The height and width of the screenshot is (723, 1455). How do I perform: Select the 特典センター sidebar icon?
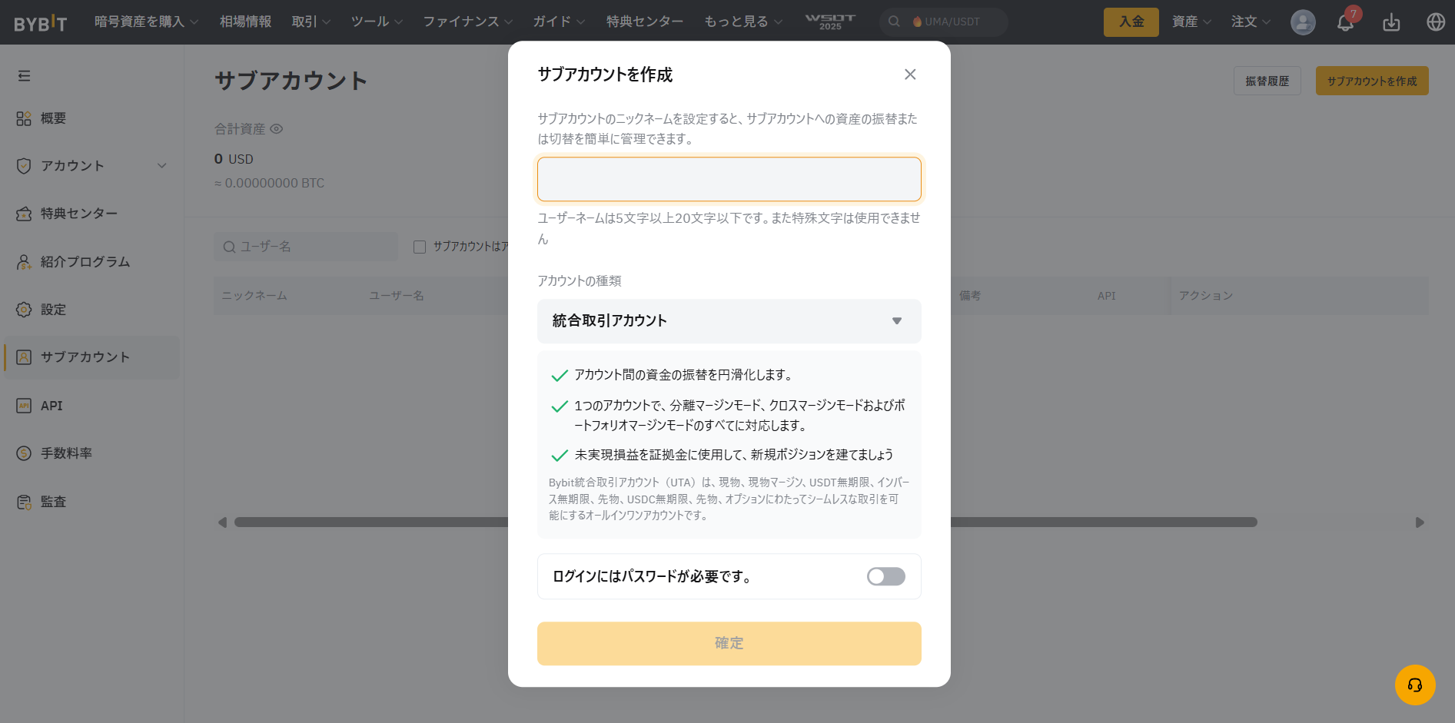pos(24,214)
